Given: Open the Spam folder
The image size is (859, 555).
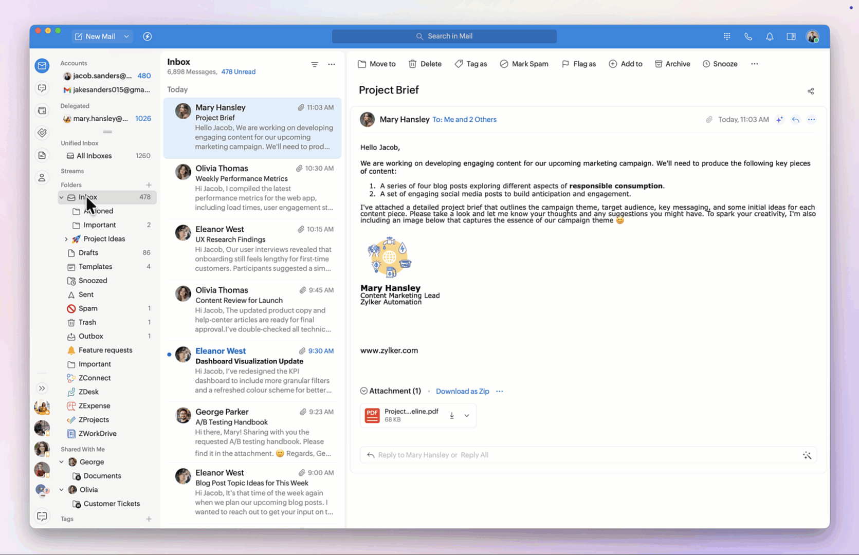Looking at the screenshot, I should [107, 308].
